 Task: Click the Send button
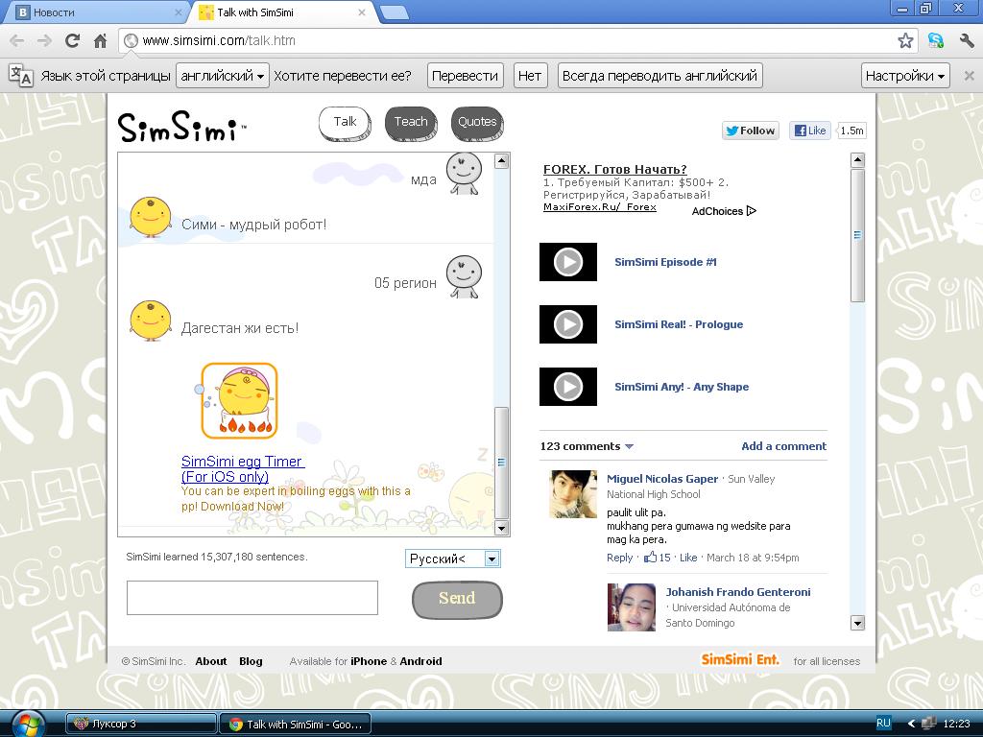pos(457,600)
